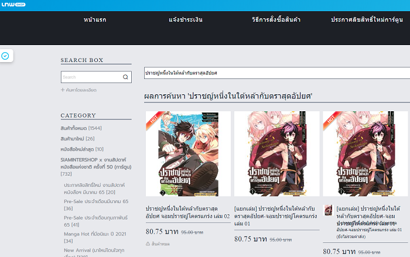
Task: Open the สินค้ามาใหม่ [26] category
Action: click(77, 139)
